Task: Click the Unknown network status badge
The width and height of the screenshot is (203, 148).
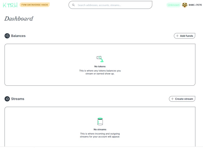Action: 173,5
